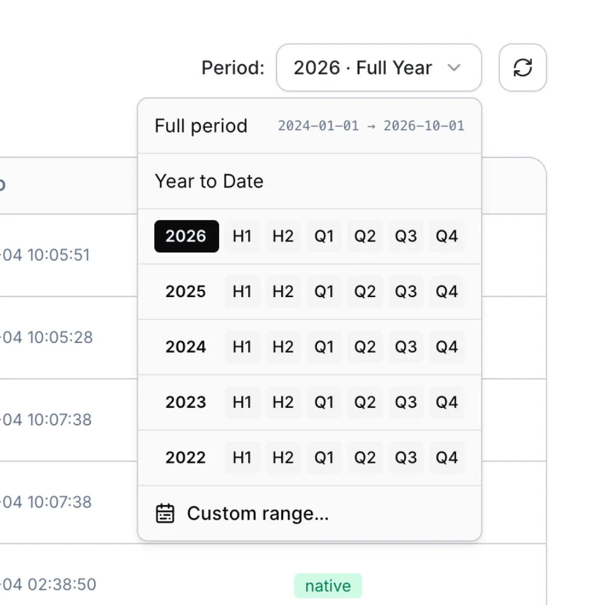Choose H2 for 2024
The height and width of the screenshot is (605, 605).
click(x=283, y=347)
